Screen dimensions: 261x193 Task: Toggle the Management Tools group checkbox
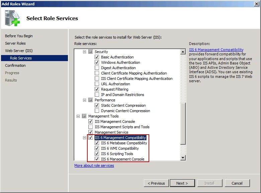tap(84, 116)
